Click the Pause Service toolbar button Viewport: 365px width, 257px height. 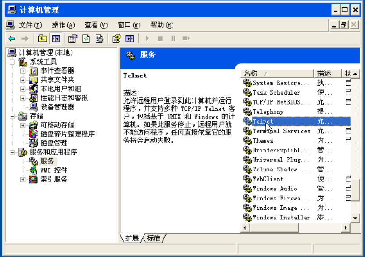[173, 38]
